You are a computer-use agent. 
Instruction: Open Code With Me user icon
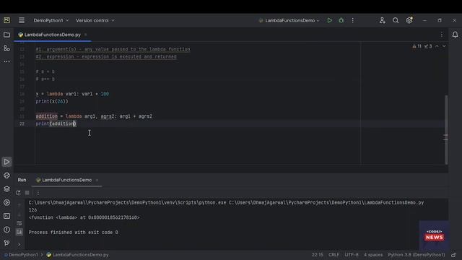[382, 20]
